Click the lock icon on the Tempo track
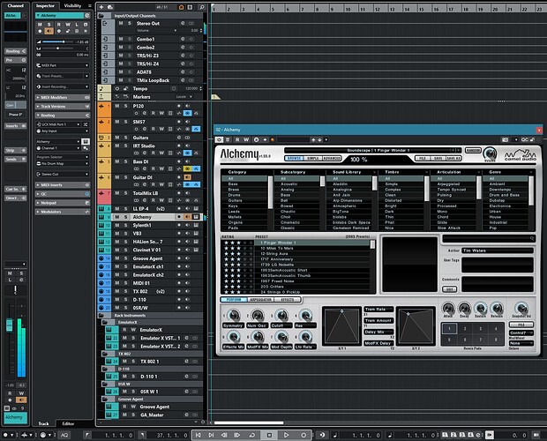 coord(125,88)
